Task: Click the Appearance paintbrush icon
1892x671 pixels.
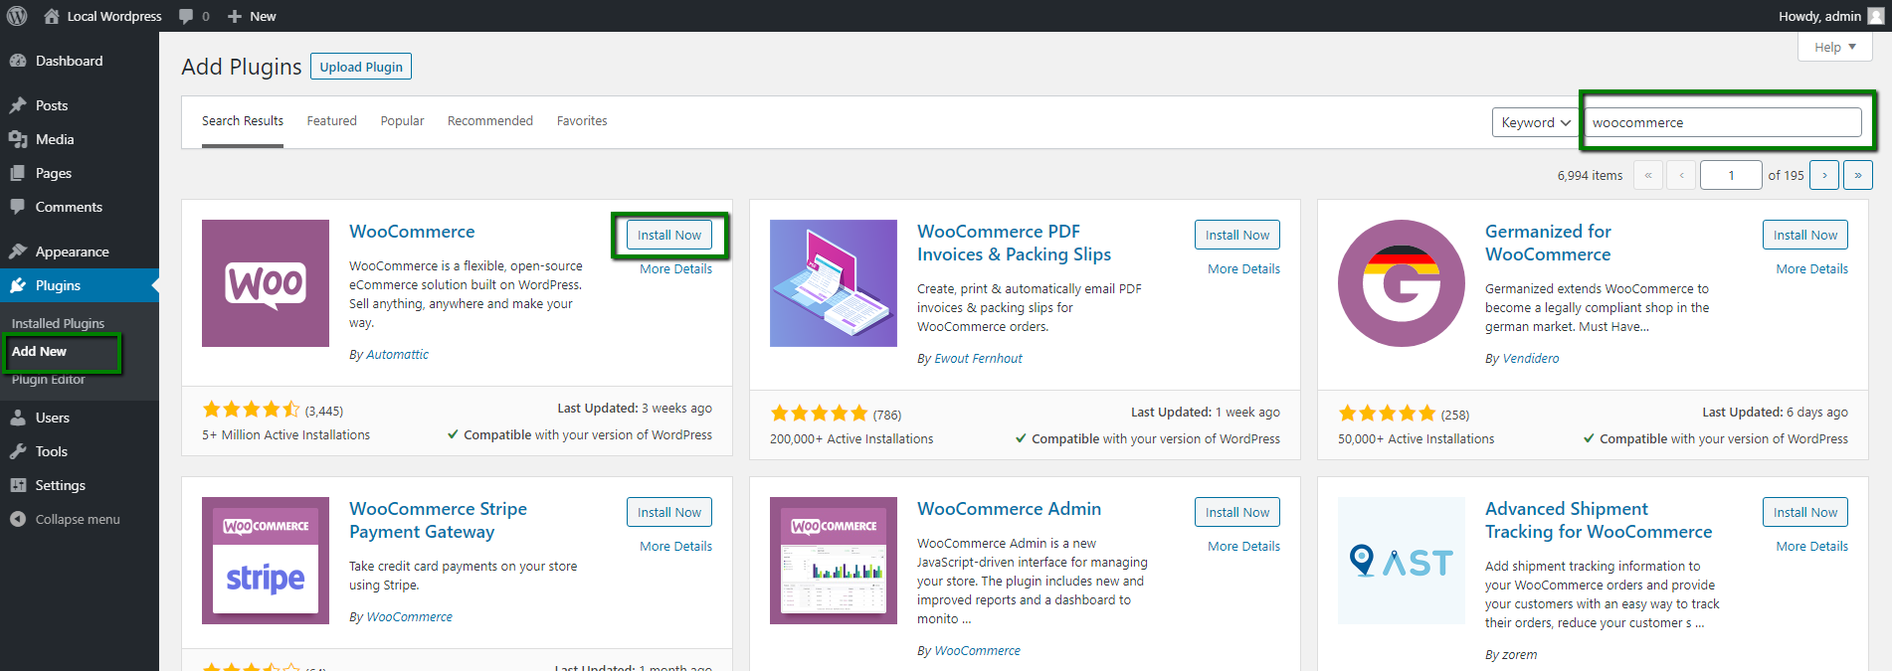Action: pos(18,252)
